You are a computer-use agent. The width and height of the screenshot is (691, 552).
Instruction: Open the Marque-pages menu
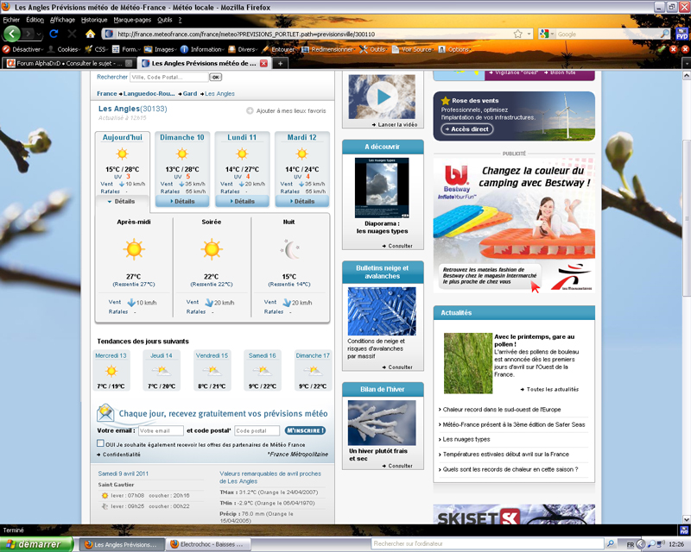132,20
